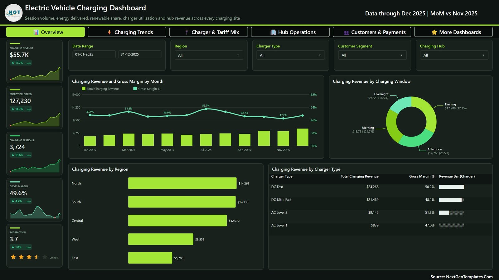499x280 pixels.
Task: Go to Charger & Tariff Mix tab
Action: 209,32
